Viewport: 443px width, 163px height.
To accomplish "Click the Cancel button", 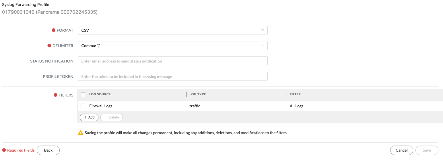I will coord(401,150).
